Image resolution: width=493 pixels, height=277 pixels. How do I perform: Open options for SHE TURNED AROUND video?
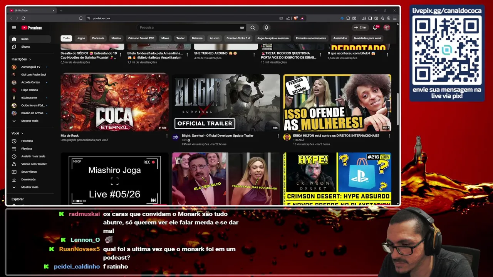pyautogui.click(x=254, y=55)
